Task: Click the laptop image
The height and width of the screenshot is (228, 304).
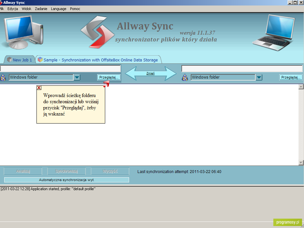Action: [x=274, y=33]
